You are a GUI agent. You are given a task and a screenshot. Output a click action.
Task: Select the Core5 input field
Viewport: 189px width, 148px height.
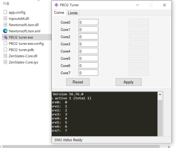[x=88, y=58]
